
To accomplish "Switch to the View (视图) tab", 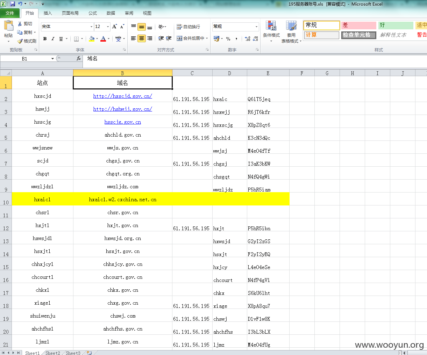I will click(x=147, y=13).
